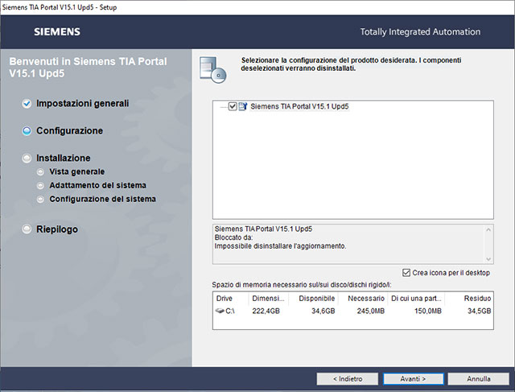Click the product icon next to TIA Portal entry
Viewport: 515px width, 392px height.
coord(243,106)
